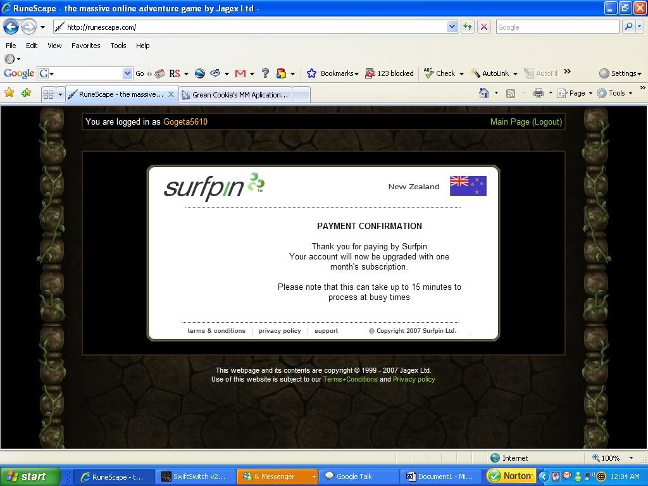Click the Send to link icon on toolbar
The width and height of the screenshot is (648, 486).
(x=215, y=73)
